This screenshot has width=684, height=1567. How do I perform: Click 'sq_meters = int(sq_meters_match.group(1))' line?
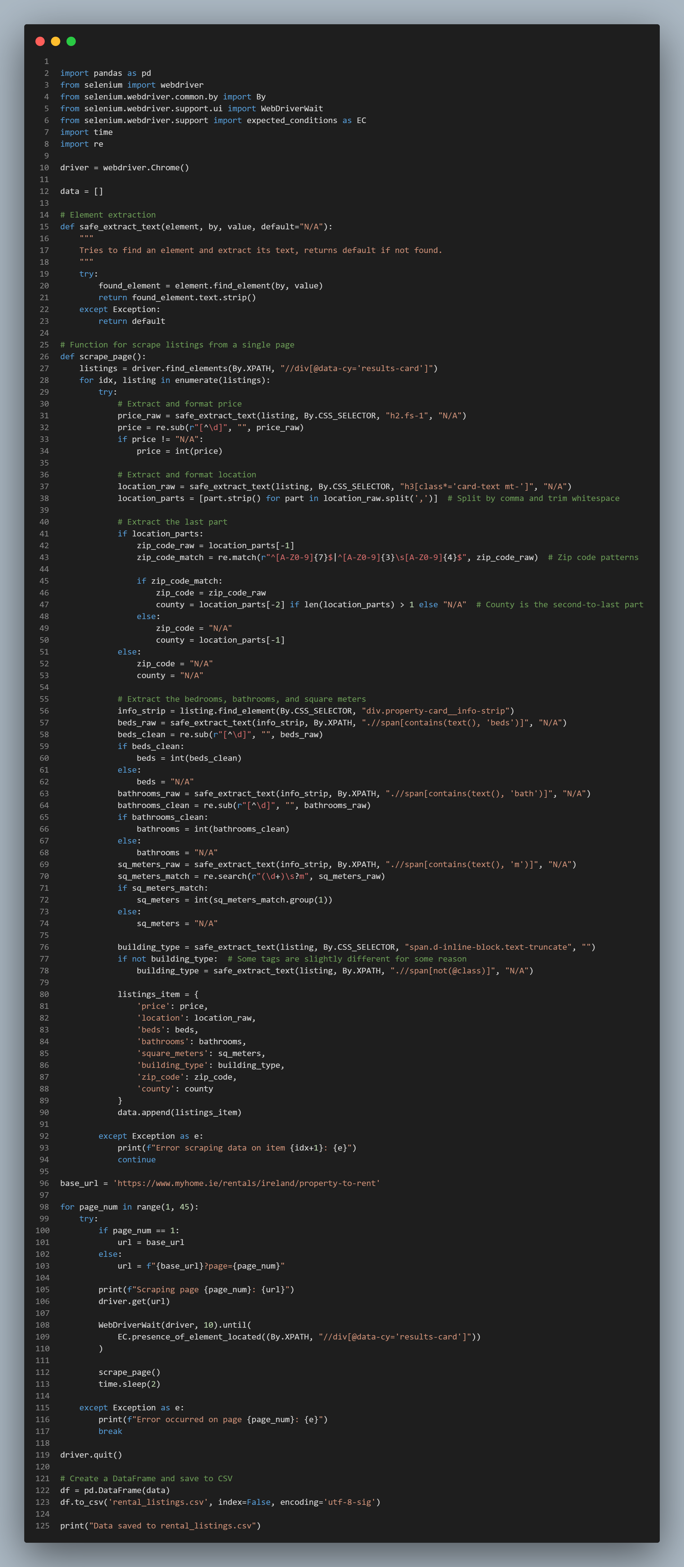235,900
